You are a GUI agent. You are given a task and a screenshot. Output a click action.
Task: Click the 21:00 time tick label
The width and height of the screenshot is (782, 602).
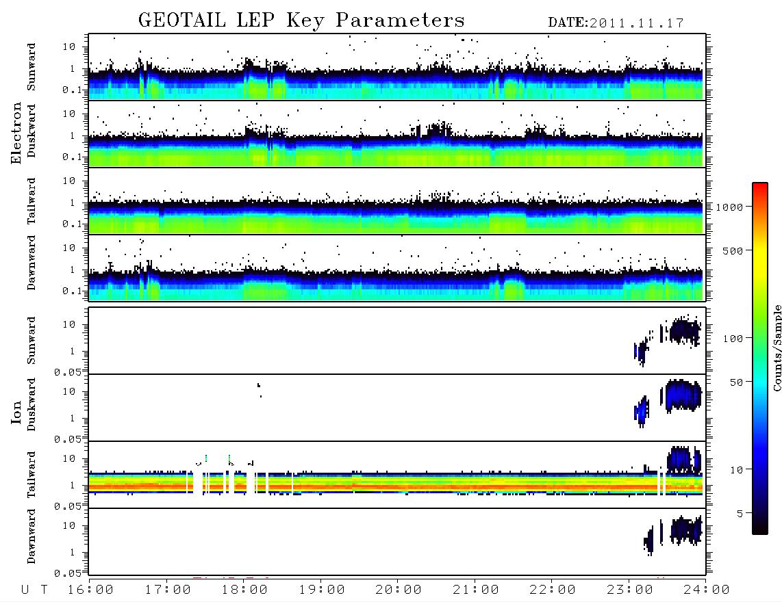tap(476, 590)
